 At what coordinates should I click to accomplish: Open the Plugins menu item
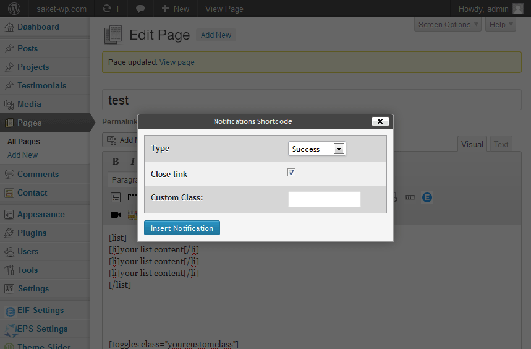[32, 233]
